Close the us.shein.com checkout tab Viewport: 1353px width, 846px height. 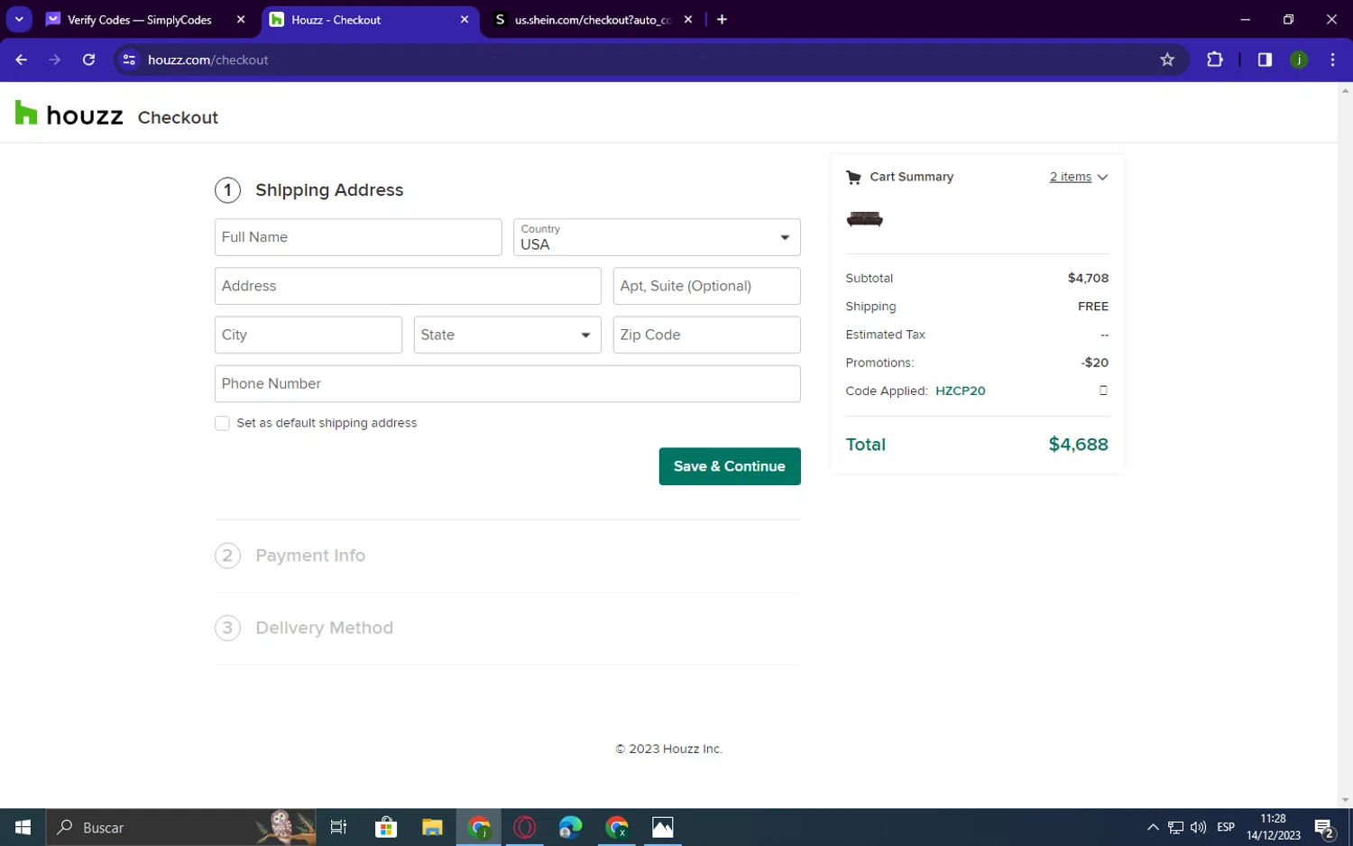click(x=688, y=19)
